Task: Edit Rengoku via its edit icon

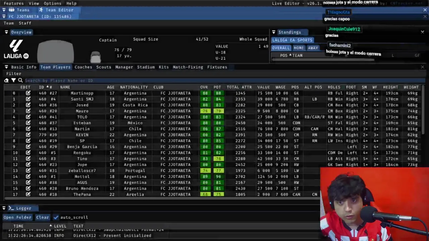Action: tap(28, 153)
